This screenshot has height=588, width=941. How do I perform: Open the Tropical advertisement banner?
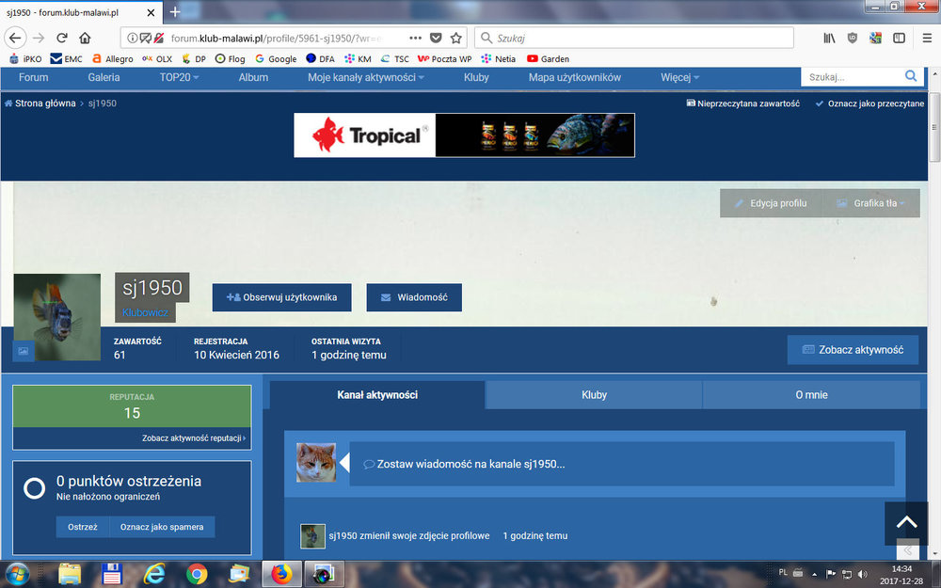[x=465, y=135]
